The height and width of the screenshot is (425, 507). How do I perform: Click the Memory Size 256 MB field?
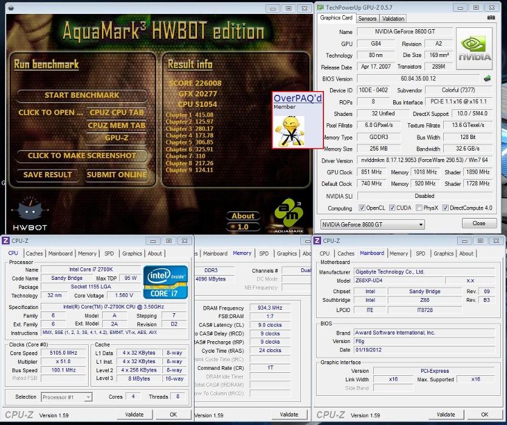click(378, 149)
